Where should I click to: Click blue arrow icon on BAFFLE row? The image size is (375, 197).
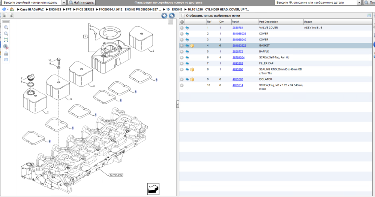coord(187,52)
